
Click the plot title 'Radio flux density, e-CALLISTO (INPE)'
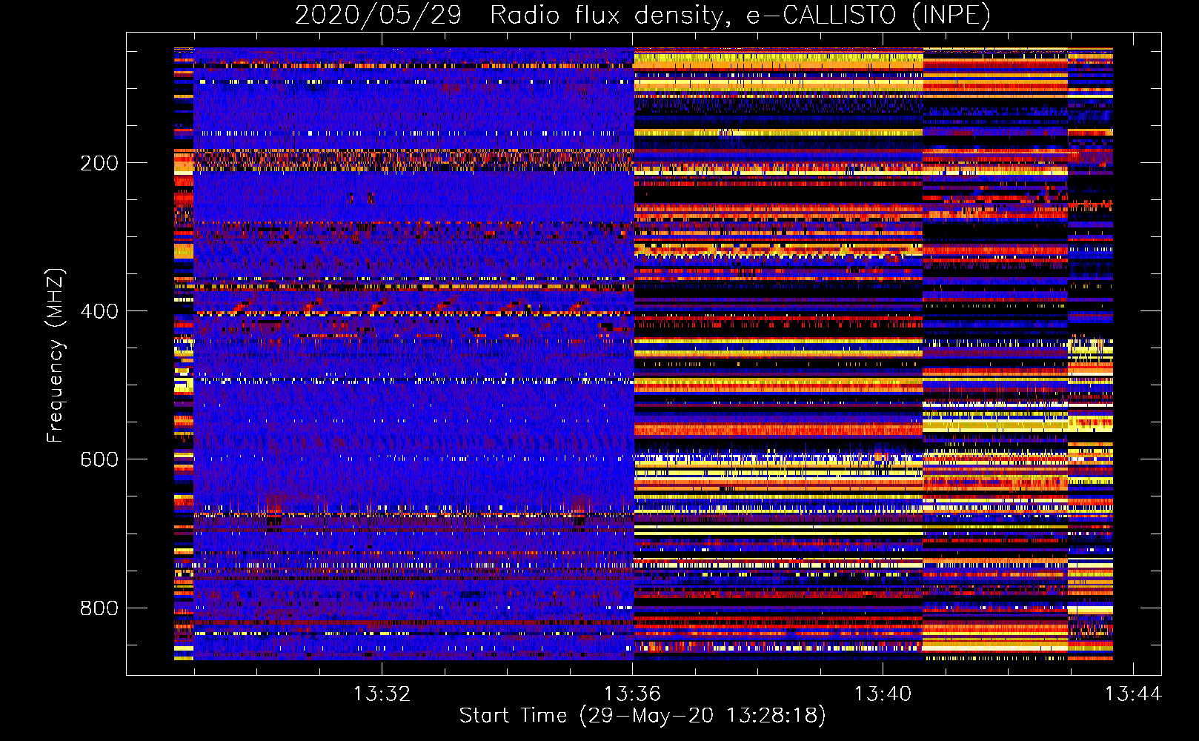(740, 15)
